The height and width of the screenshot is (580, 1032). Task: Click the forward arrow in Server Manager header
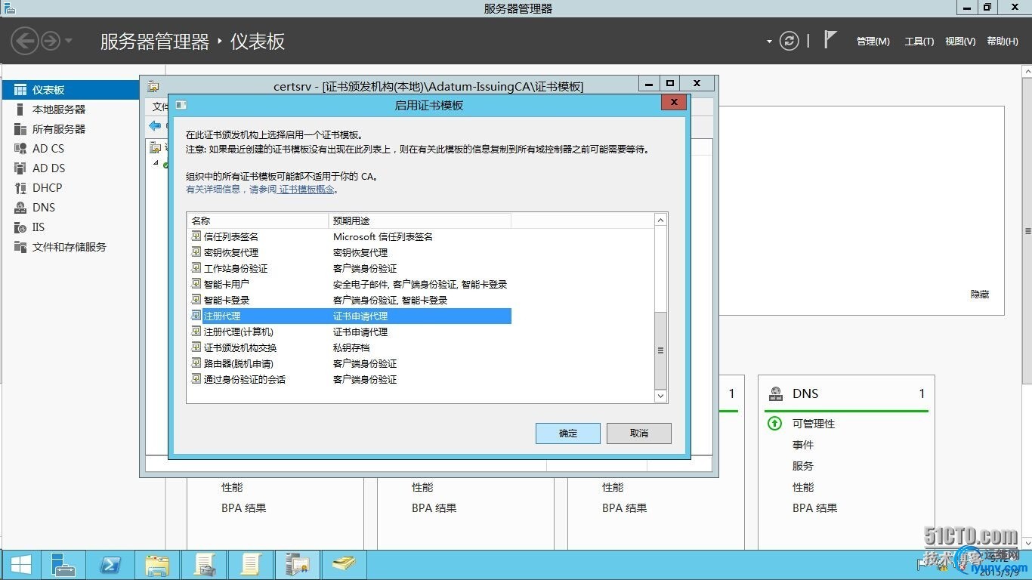point(51,41)
